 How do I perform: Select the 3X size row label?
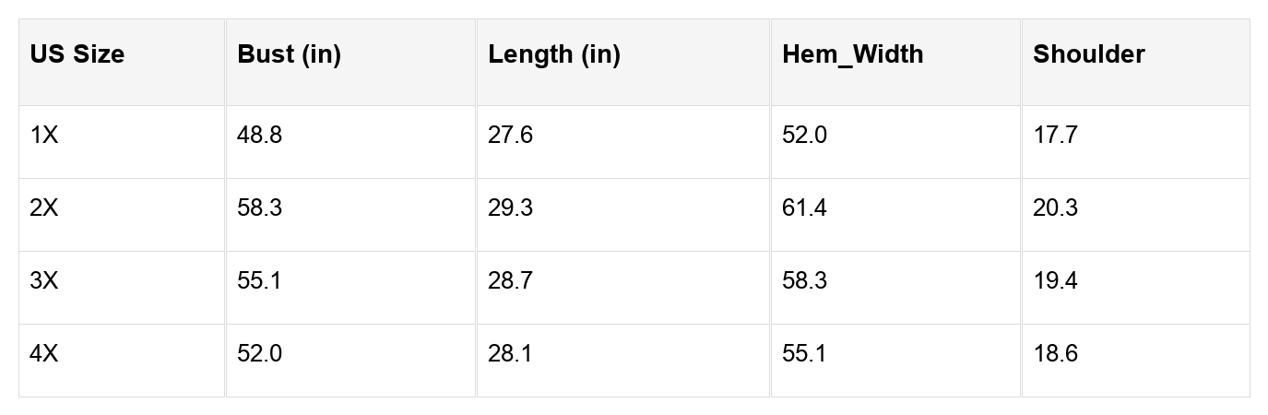point(44,281)
